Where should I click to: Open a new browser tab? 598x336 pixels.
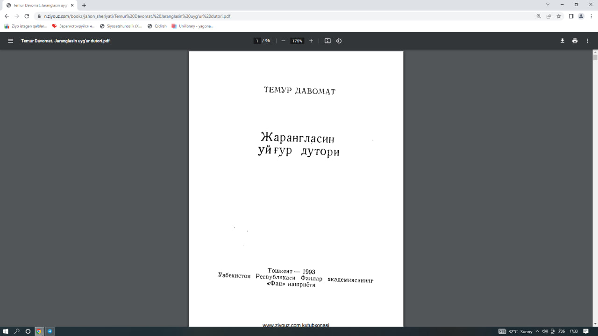[x=84, y=5]
